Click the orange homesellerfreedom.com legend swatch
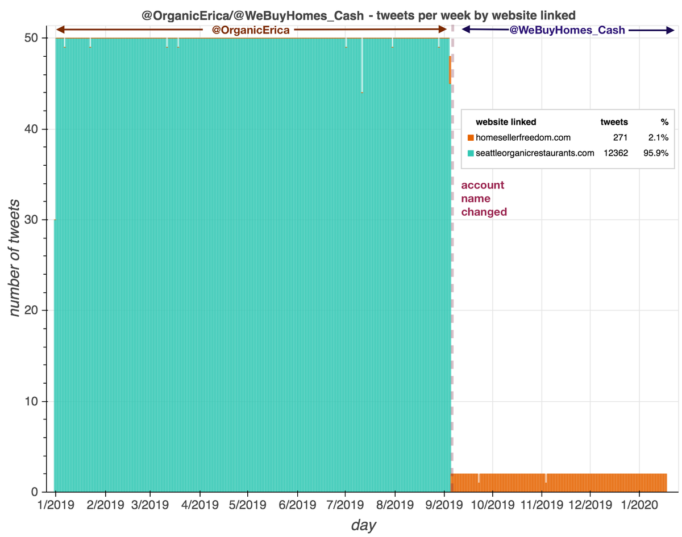Image resolution: width=682 pixels, height=537 pixels. [471, 138]
